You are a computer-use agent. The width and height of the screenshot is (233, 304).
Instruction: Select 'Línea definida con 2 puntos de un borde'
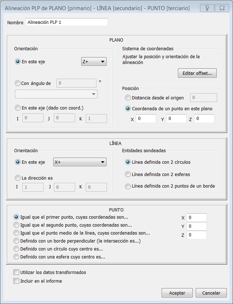[x=128, y=186]
